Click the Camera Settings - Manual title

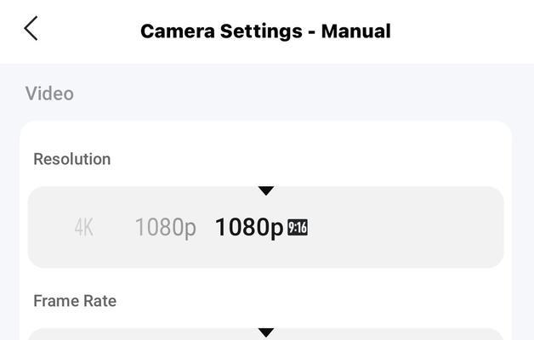(x=265, y=31)
